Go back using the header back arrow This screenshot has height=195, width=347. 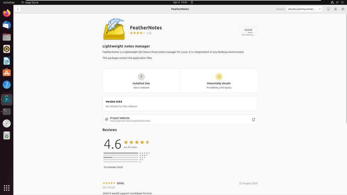(x=17, y=9)
